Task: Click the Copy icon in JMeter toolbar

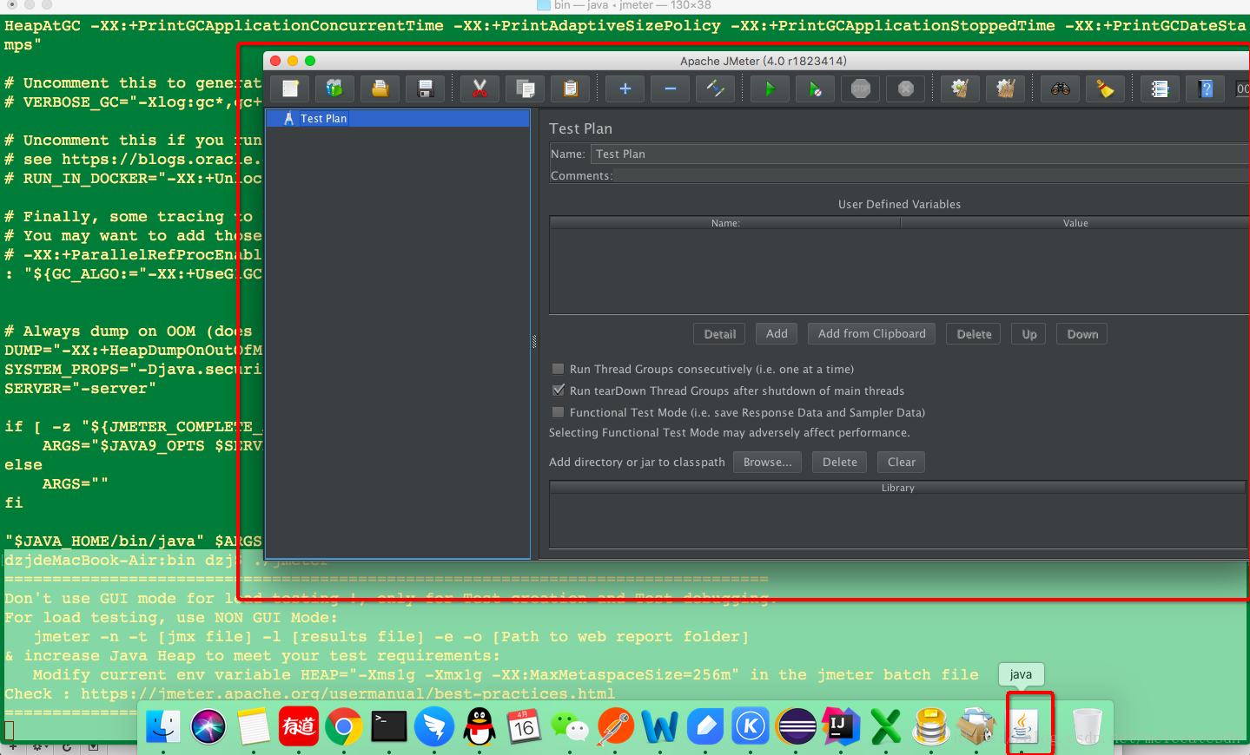Action: [525, 89]
